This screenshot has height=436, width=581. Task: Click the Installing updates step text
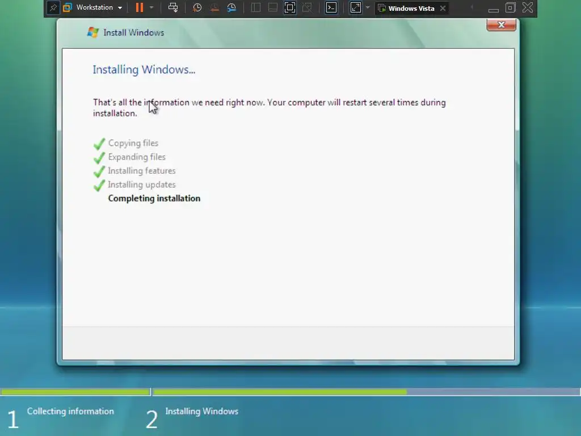pyautogui.click(x=141, y=185)
